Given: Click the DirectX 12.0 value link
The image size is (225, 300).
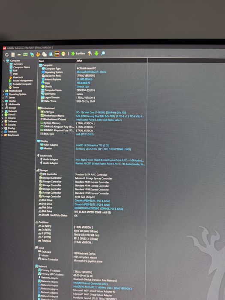Looking at the screenshot, I should pyautogui.click(x=82, y=87).
